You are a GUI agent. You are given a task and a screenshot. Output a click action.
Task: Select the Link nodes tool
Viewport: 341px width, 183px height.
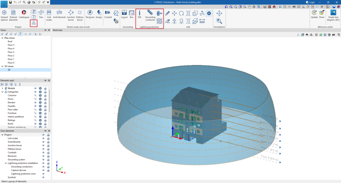tap(49, 15)
